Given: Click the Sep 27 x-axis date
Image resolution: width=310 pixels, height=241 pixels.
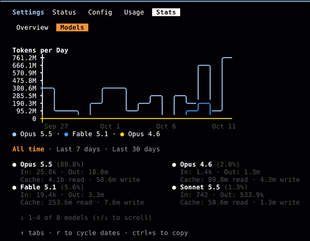Looking at the screenshot, I should [x=56, y=127].
